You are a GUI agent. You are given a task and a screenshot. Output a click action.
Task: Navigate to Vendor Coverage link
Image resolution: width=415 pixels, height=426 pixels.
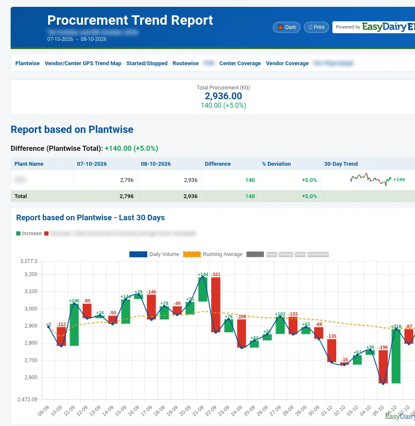[287, 63]
